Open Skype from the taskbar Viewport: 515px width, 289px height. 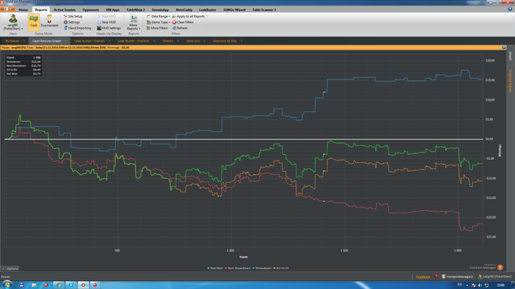71,285
